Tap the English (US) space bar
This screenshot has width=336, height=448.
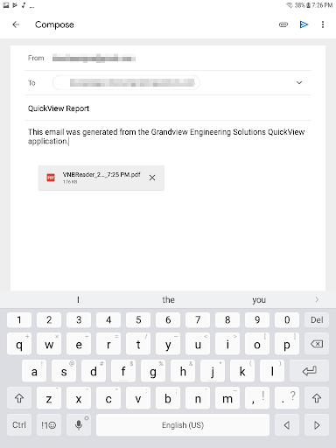tap(183, 425)
